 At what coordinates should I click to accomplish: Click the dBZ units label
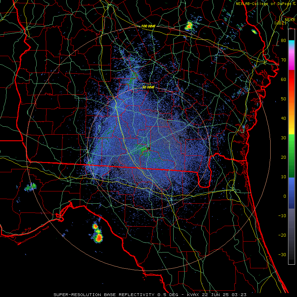tap(280, 23)
